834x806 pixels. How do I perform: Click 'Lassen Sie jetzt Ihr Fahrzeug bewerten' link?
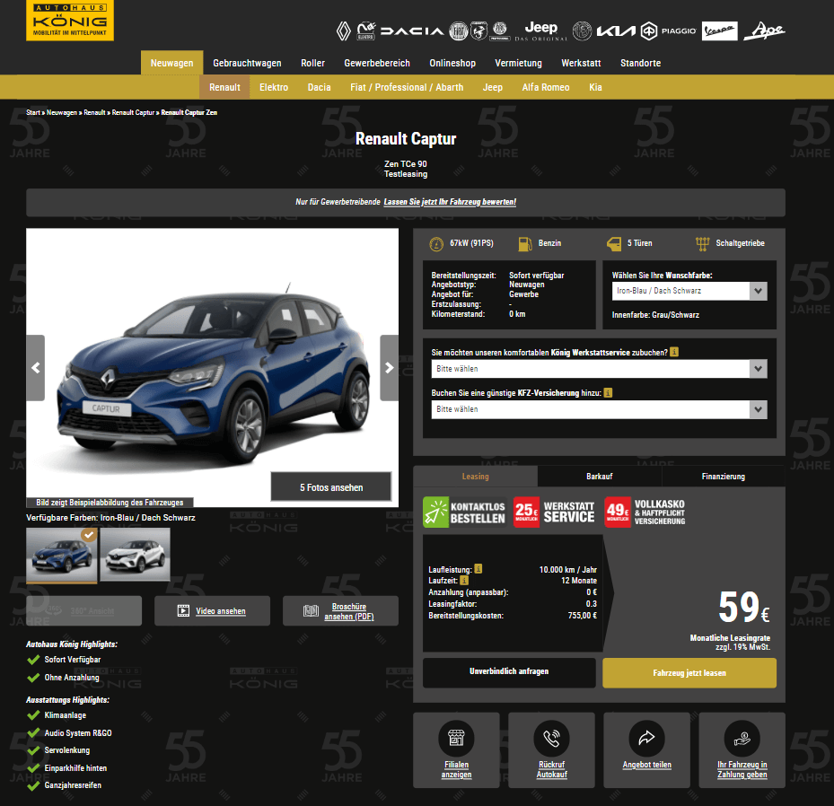click(x=450, y=202)
